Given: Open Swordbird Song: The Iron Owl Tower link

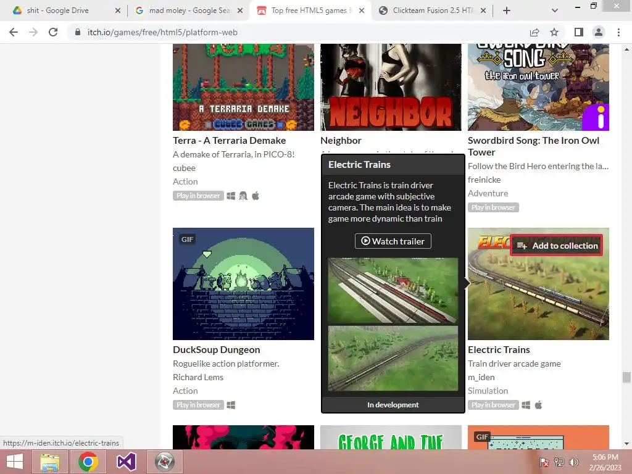Looking at the screenshot, I should (534, 146).
